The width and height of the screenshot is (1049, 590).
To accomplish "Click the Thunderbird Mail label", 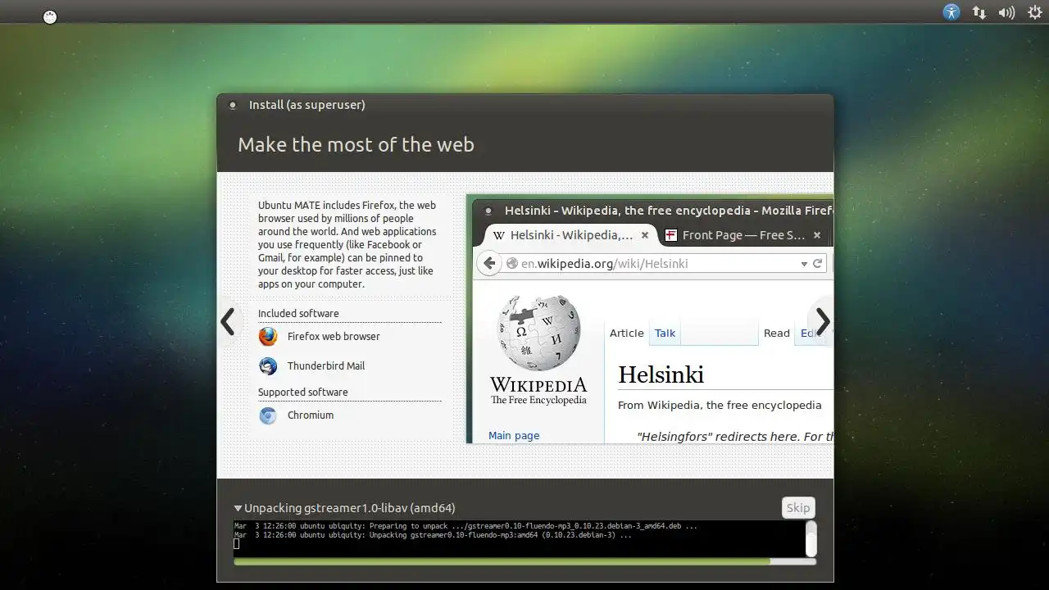I will pos(326,366).
